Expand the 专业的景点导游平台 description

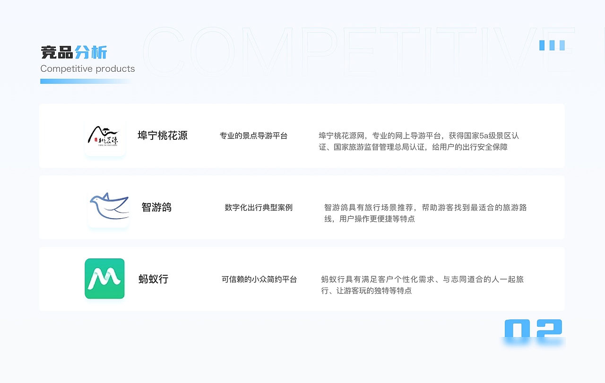pos(254,136)
